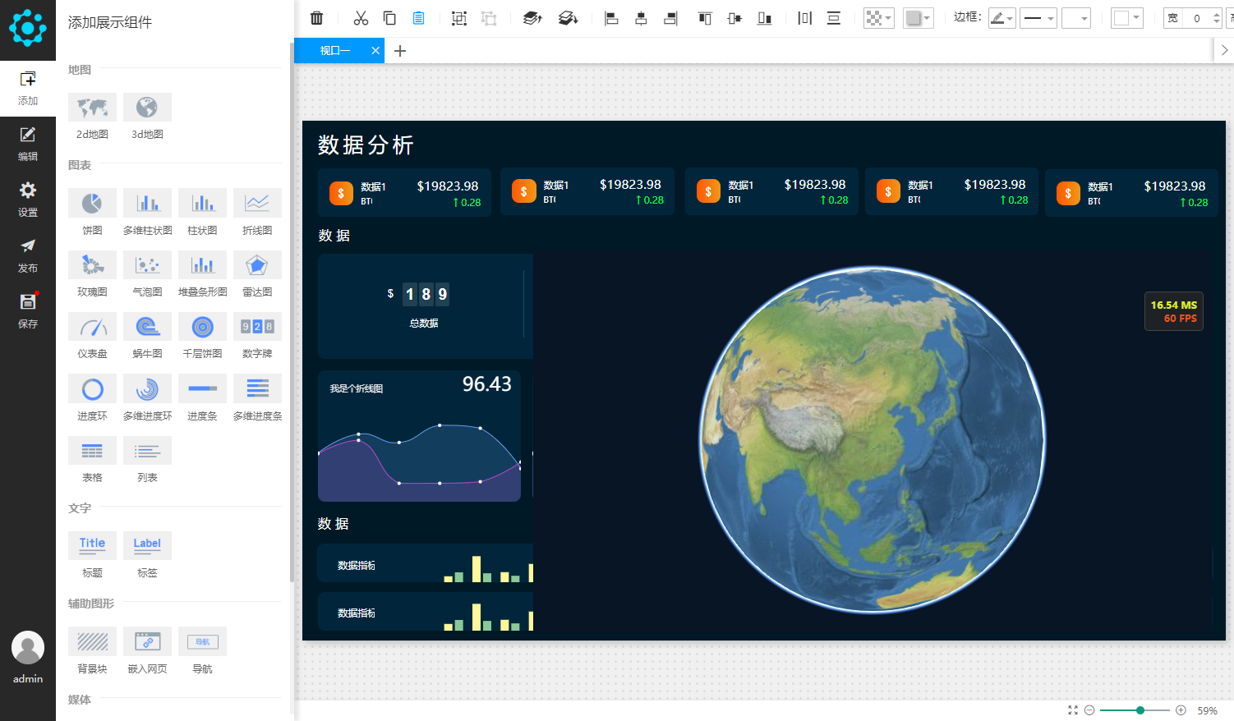Send layer backward with layer-down icon
This screenshot has width=1234, height=721.
(568, 18)
